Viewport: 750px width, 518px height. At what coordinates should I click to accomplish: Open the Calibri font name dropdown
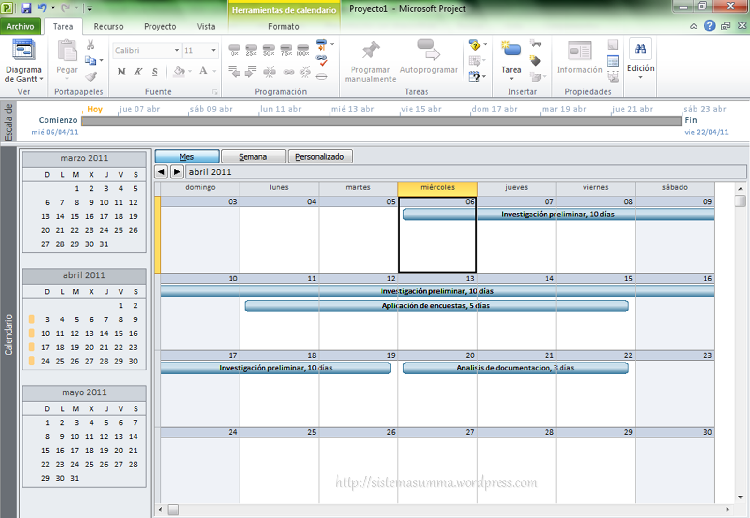coord(177,51)
